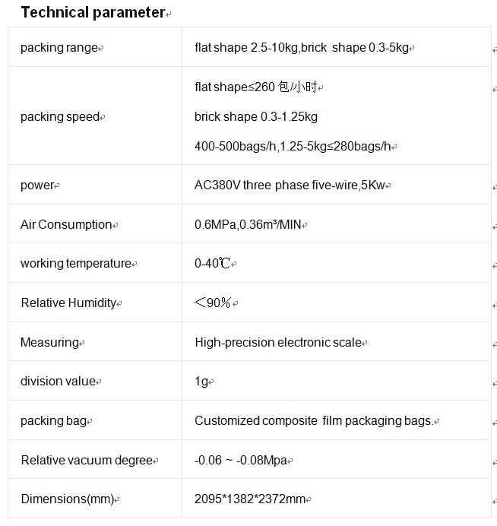The image size is (497, 526).
Task: Click the brick shape 0.3-1.25kg line
Action: pos(256,117)
